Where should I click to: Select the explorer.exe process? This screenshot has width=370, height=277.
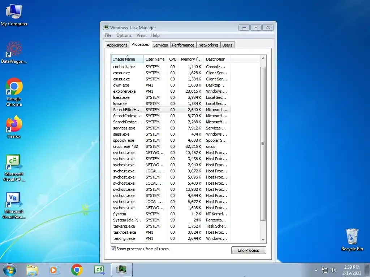(171, 91)
